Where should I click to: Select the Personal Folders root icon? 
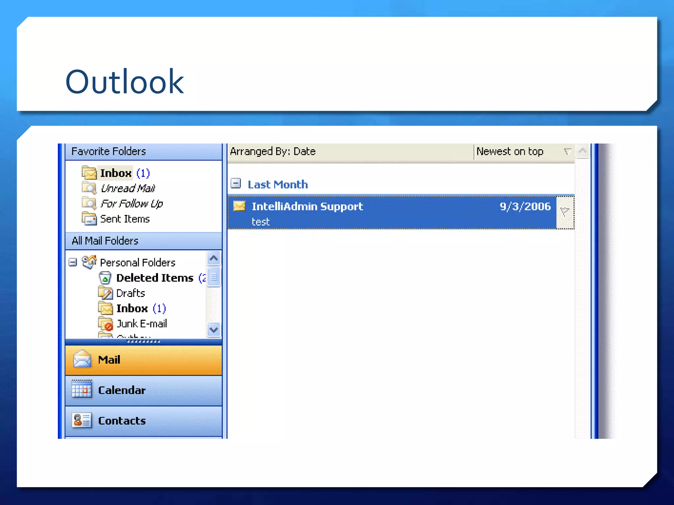point(89,262)
